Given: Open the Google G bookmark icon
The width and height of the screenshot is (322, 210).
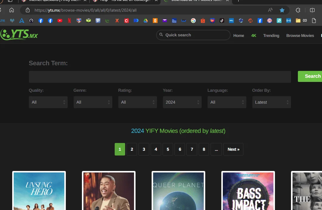Looking at the screenshot, I should pos(193,21).
